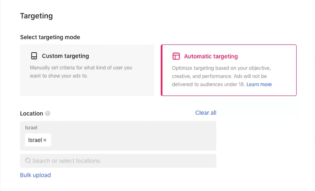Click the Israel location chip
The image size is (315, 191).
(x=38, y=140)
